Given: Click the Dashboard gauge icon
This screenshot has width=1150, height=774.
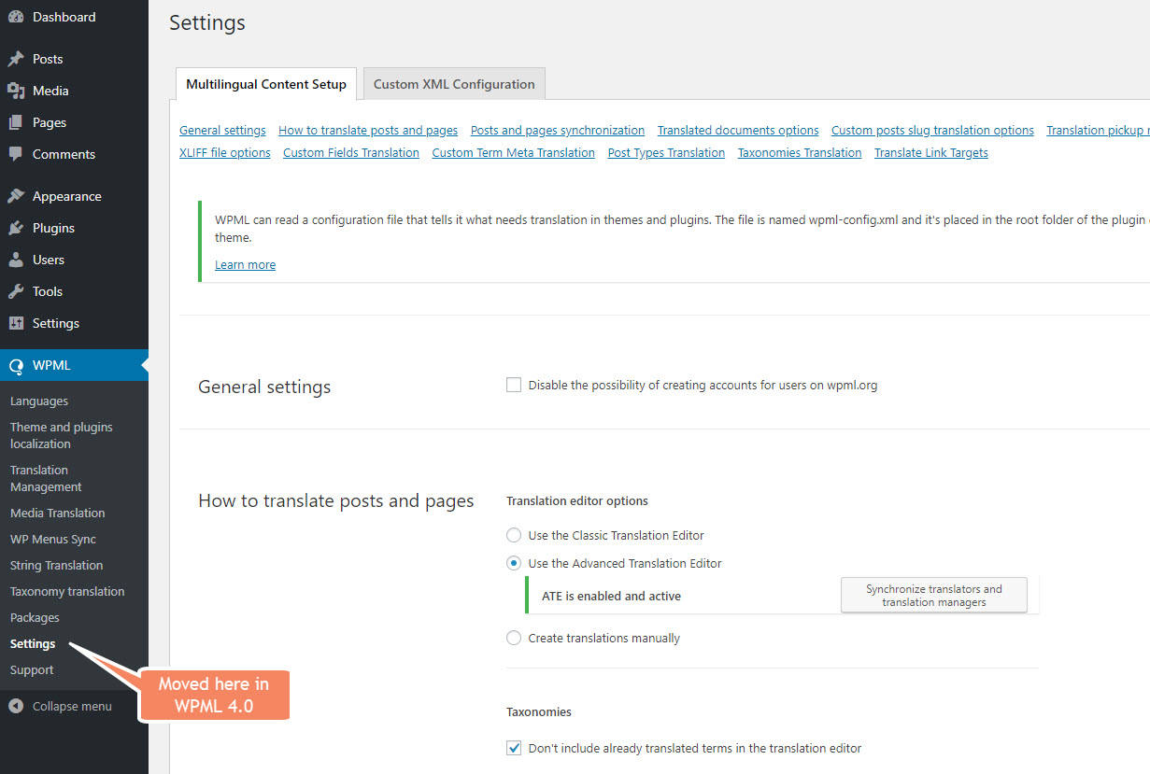Looking at the screenshot, I should [x=16, y=17].
